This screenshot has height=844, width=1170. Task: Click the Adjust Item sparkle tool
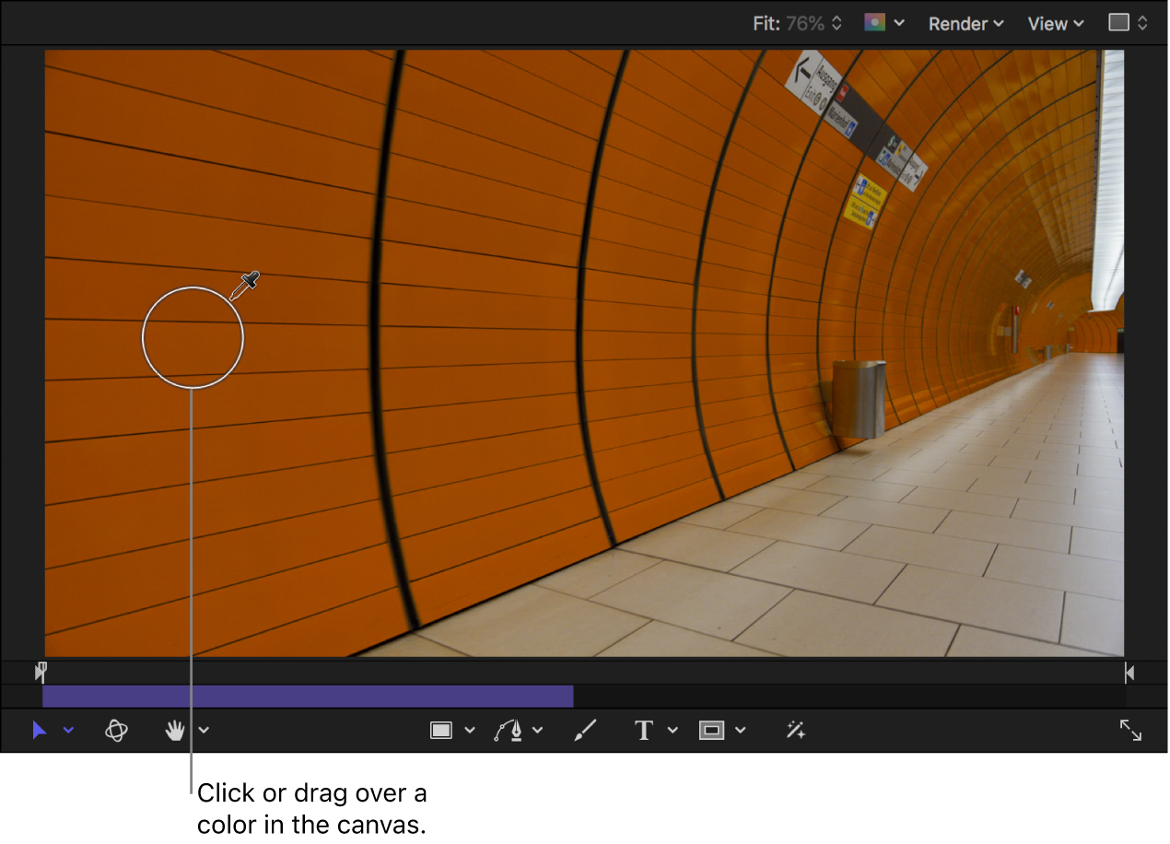pyautogui.click(x=794, y=730)
